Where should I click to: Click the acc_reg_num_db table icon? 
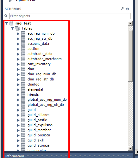coord(23,33)
